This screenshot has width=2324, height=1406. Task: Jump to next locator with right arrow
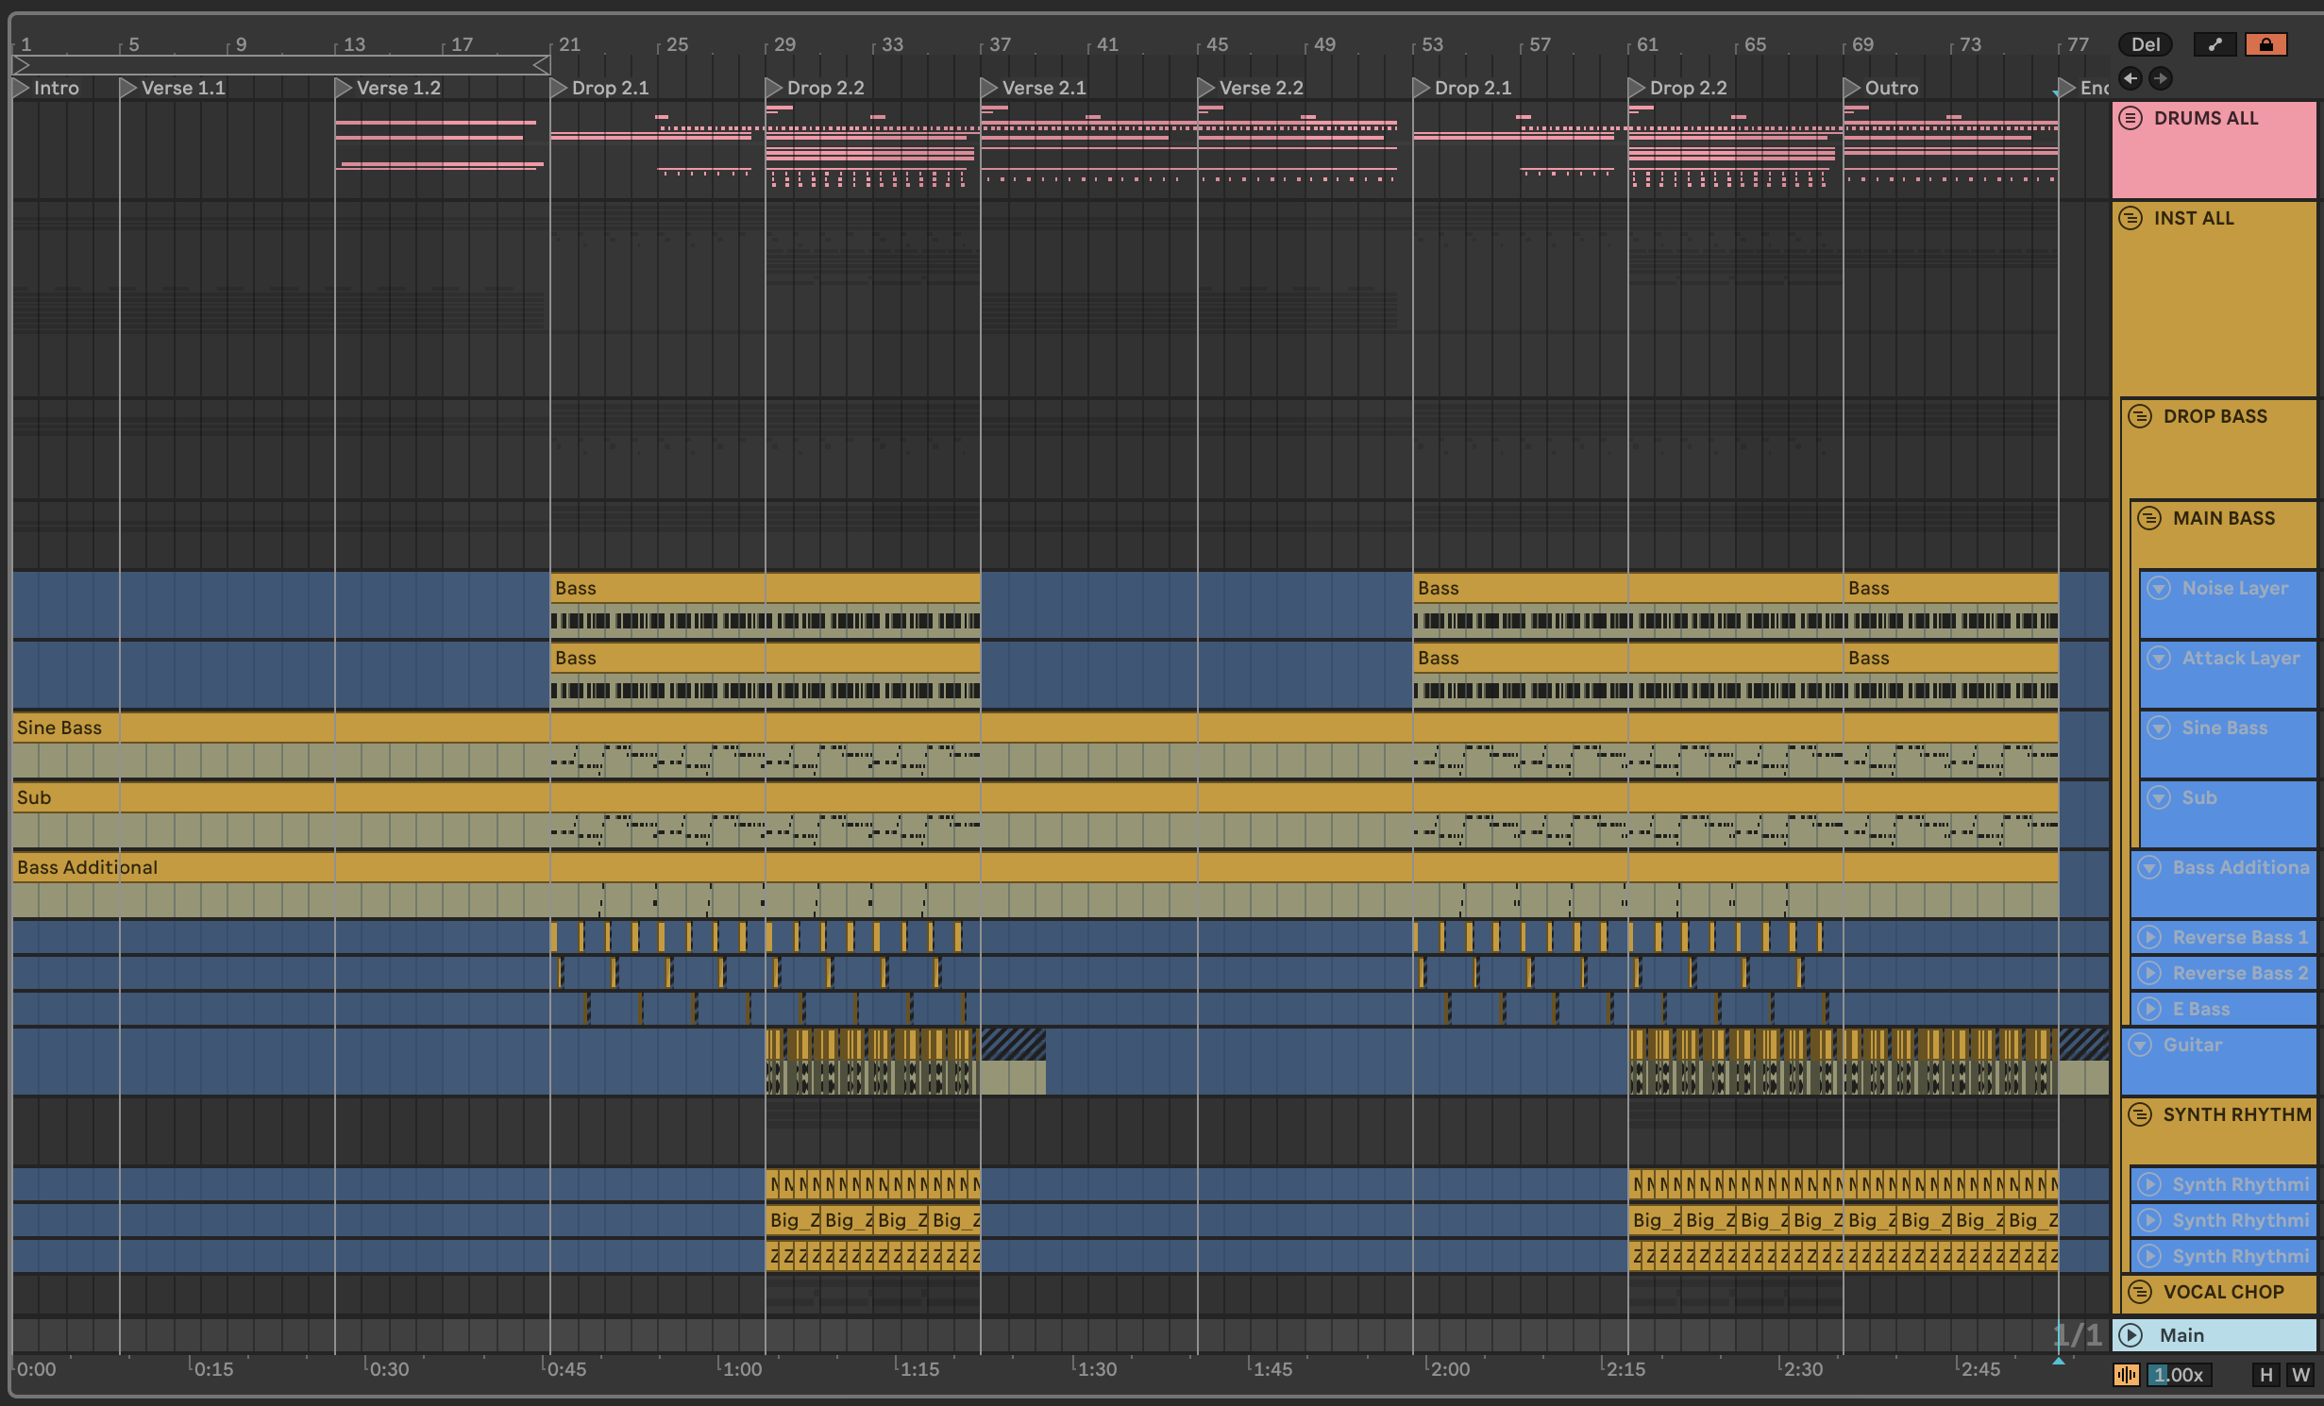2161,78
